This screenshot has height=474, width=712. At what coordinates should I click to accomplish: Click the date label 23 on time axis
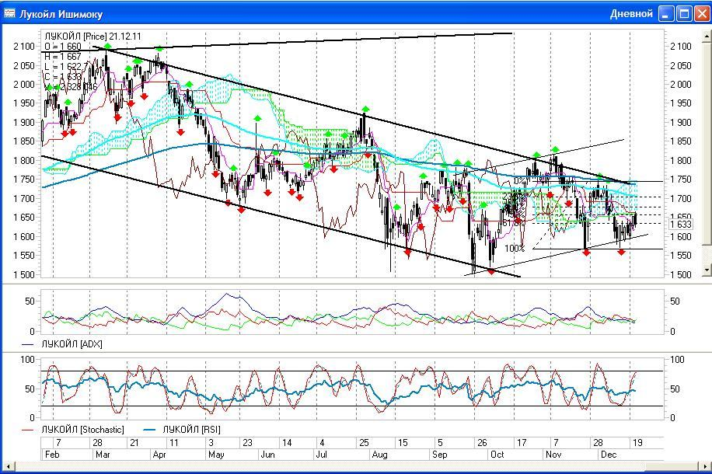click(x=247, y=443)
